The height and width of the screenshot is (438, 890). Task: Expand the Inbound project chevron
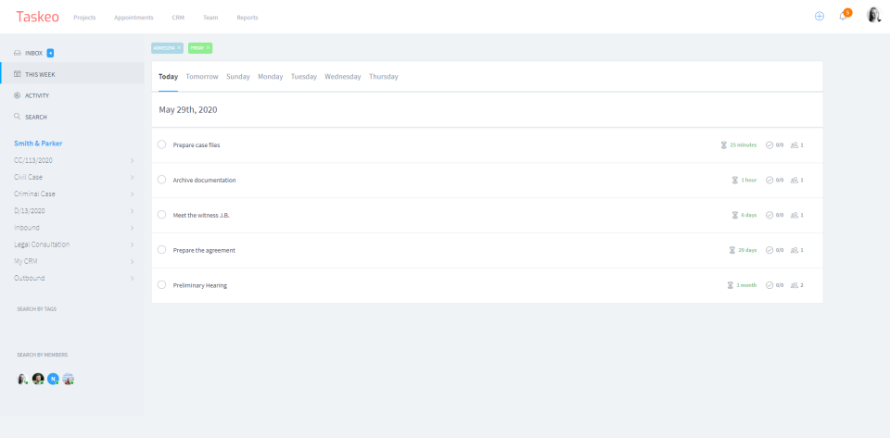132,228
